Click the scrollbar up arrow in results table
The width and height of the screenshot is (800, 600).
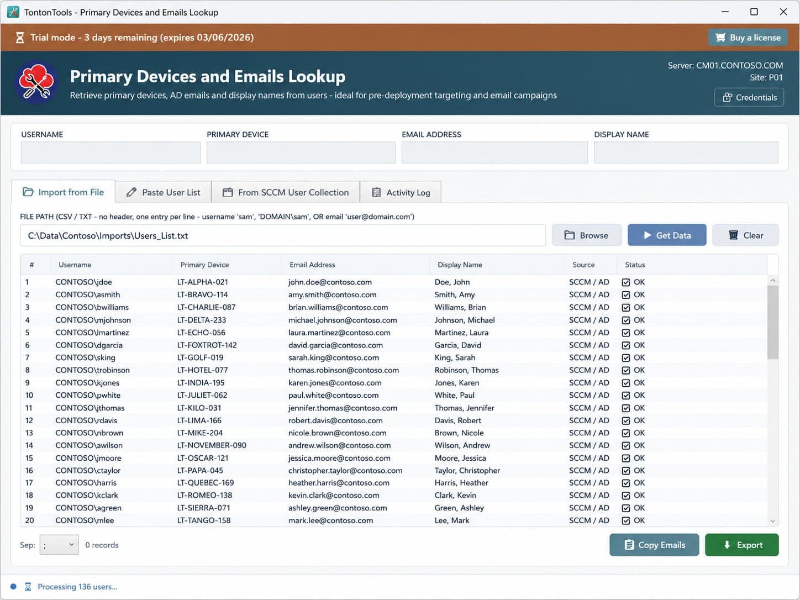[x=772, y=281]
